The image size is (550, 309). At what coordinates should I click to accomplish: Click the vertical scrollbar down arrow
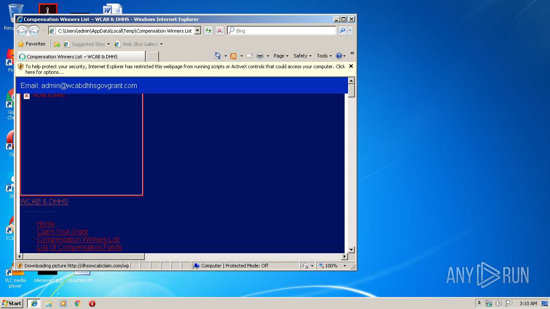click(351, 249)
